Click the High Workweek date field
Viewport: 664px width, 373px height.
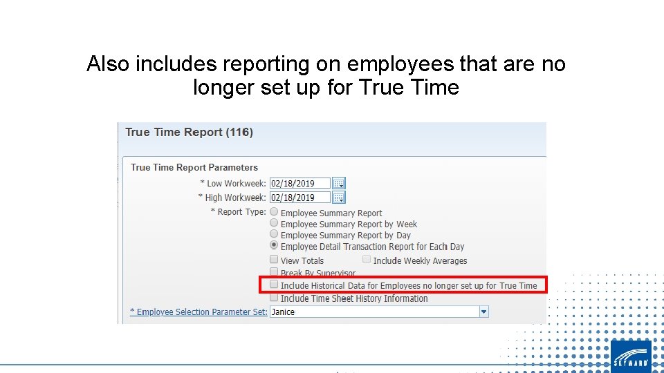pyautogui.click(x=299, y=197)
